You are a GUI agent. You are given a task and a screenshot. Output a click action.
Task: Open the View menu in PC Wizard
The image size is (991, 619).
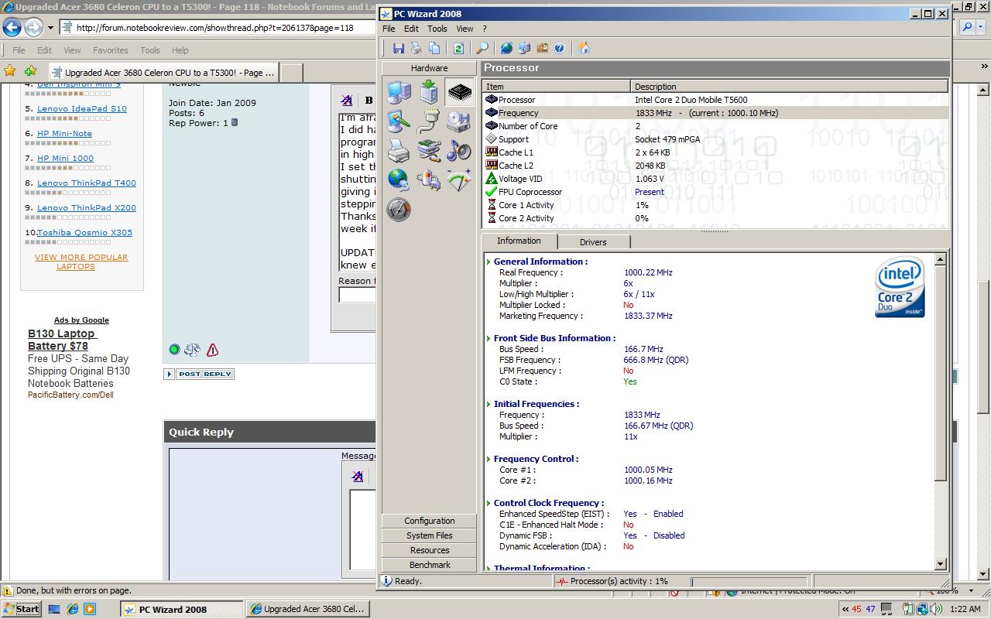(465, 29)
